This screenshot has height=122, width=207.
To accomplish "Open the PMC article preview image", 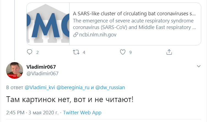I will point(48,24).
